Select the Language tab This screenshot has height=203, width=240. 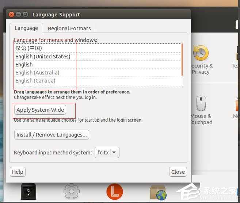[x=26, y=28]
